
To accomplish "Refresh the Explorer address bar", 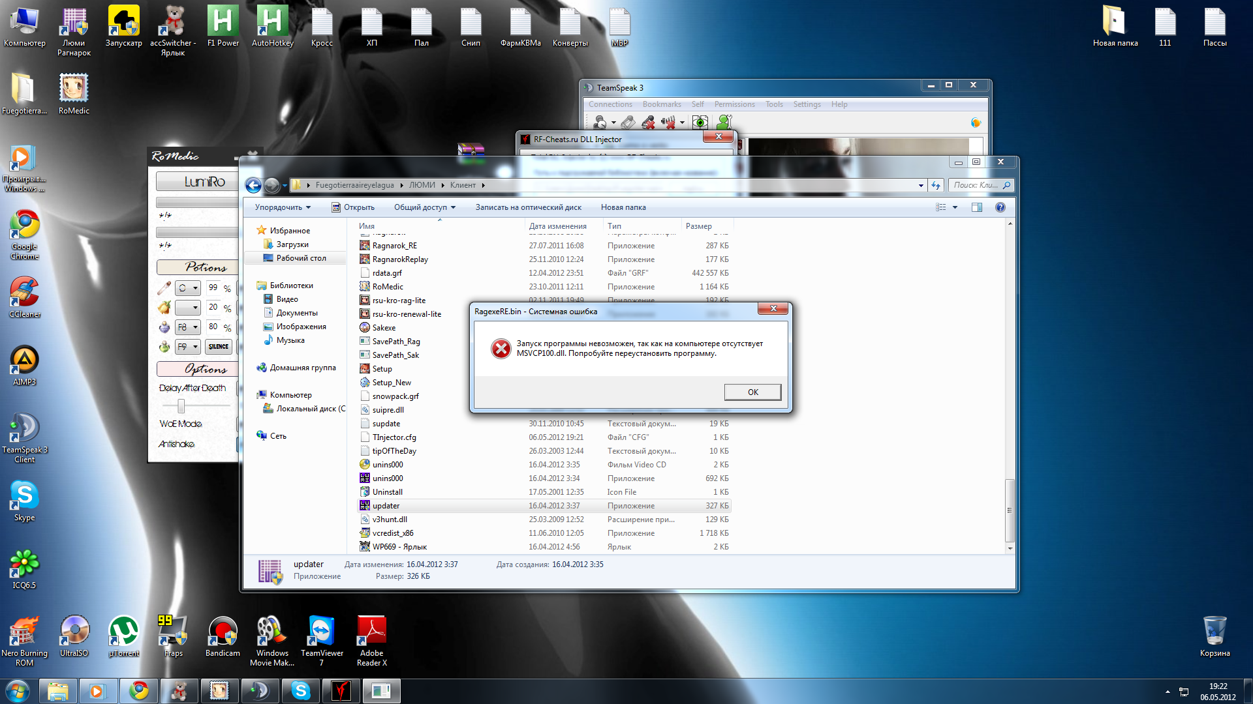I will click(936, 185).
